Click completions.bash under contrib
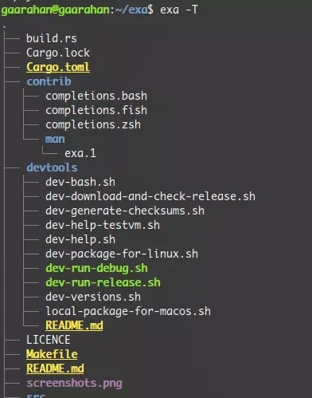Viewport: 312px width, 398px height. coord(96,96)
